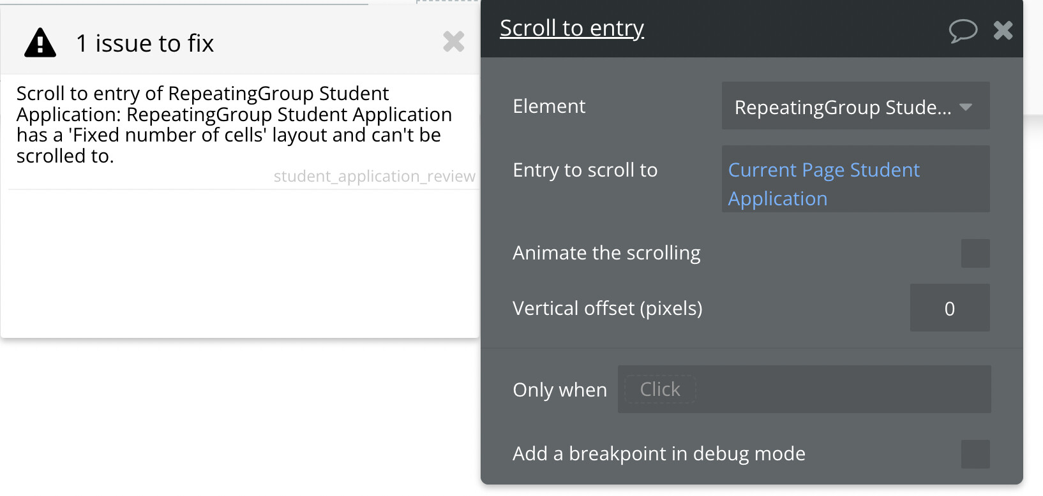The width and height of the screenshot is (1043, 496).
Task: Dismiss the issue checker panel
Action: pyautogui.click(x=453, y=42)
